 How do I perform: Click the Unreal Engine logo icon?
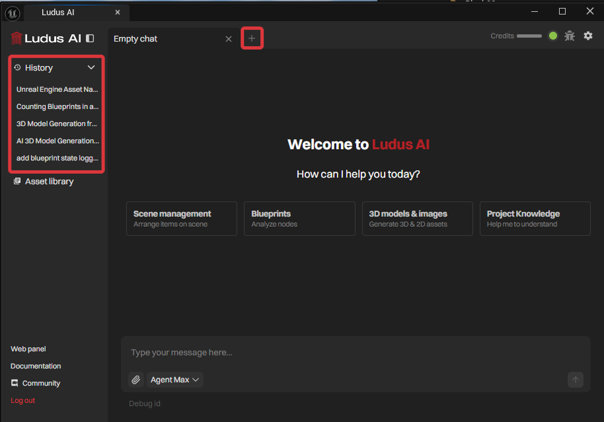pos(13,13)
